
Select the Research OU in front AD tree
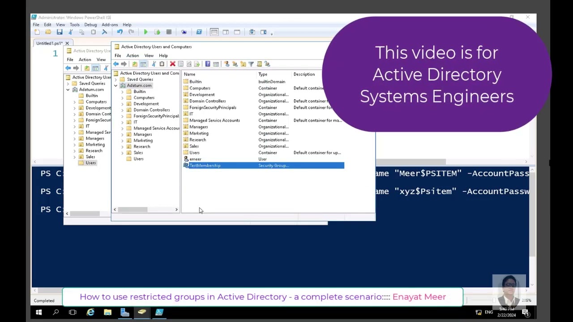141,147
